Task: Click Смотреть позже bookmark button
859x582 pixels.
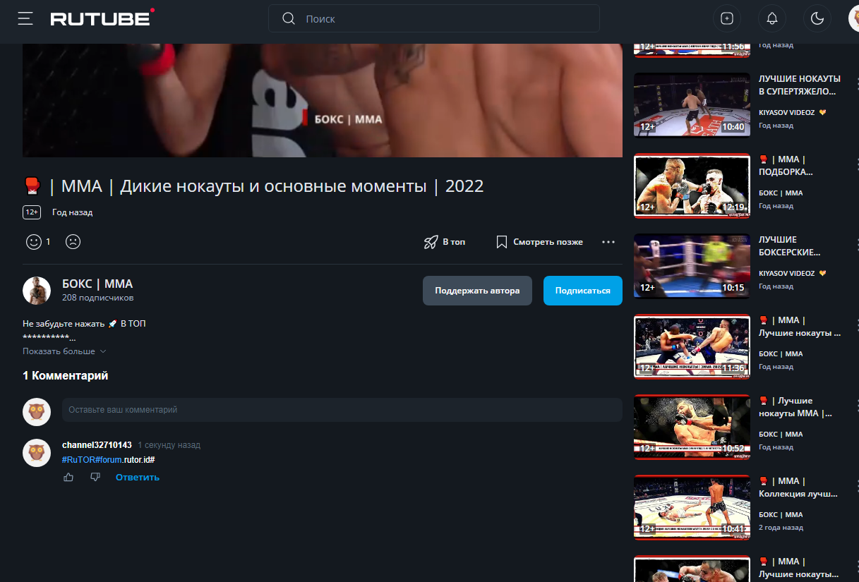Action: pyautogui.click(x=539, y=242)
